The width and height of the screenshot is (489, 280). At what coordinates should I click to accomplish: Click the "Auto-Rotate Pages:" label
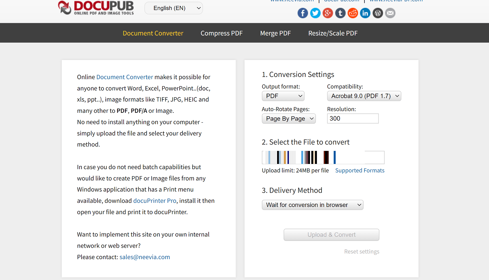pos(286,109)
